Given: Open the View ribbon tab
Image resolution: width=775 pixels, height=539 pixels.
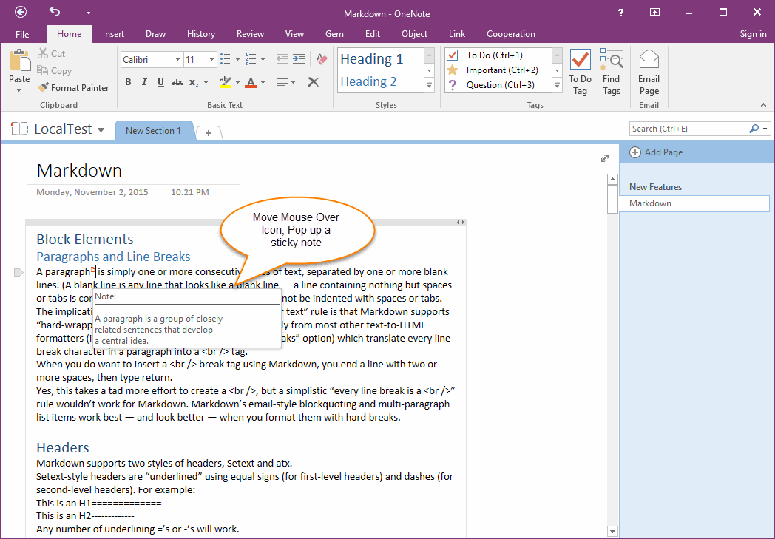Looking at the screenshot, I should (x=294, y=34).
